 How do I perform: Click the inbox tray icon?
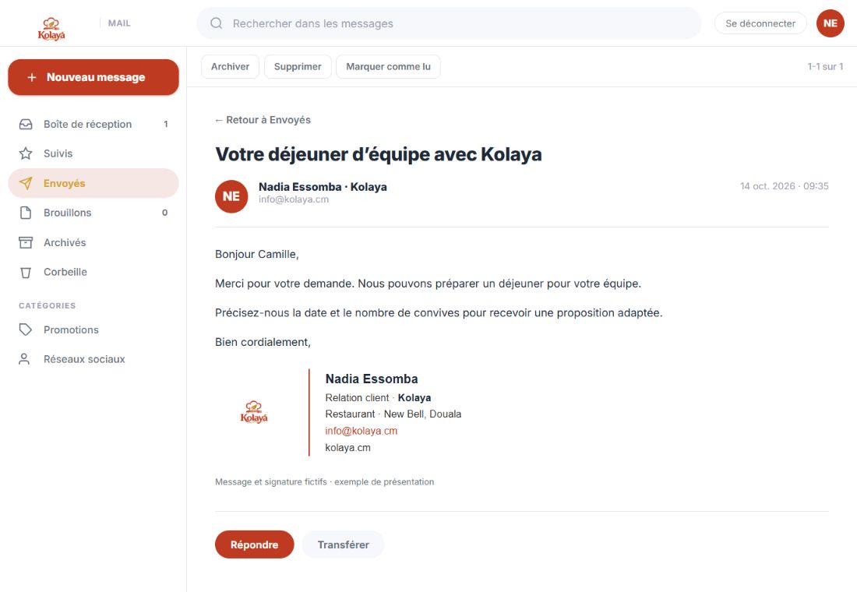(x=26, y=124)
